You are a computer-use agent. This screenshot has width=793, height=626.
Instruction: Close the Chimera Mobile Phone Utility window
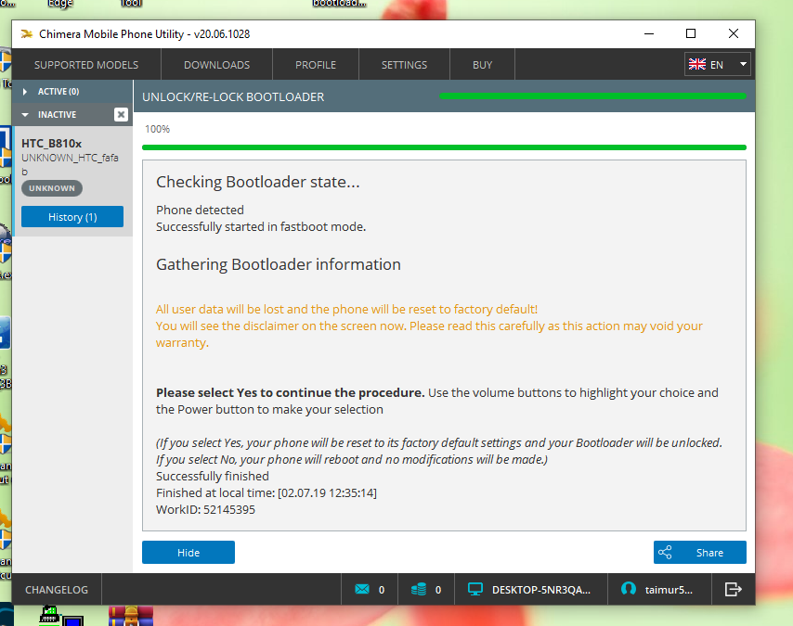coord(734,34)
